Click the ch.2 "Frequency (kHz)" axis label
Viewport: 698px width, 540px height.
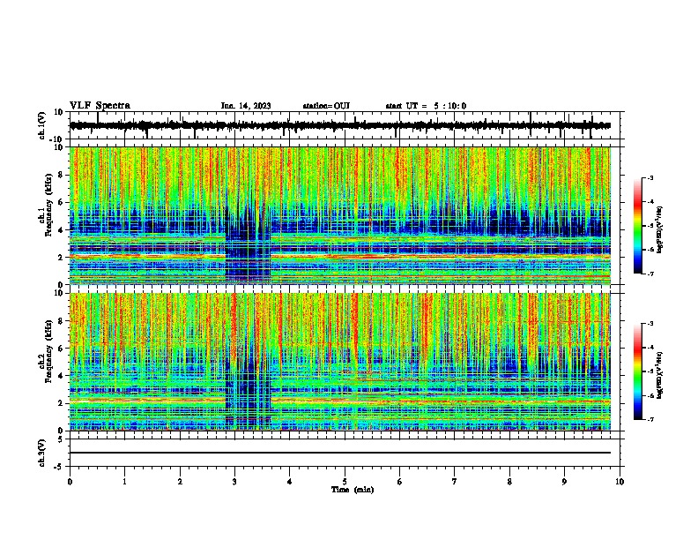pos(48,350)
